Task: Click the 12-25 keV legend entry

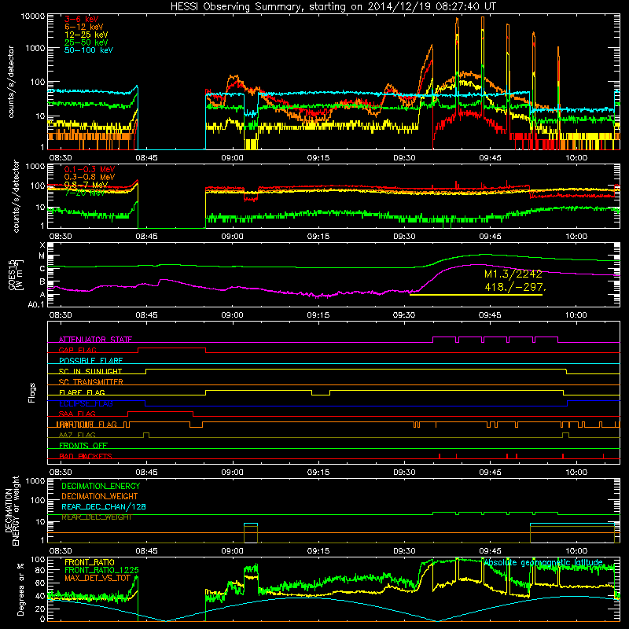Action: click(86, 35)
